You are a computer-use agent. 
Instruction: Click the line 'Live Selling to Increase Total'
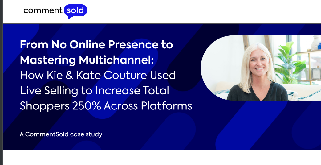click(94, 91)
